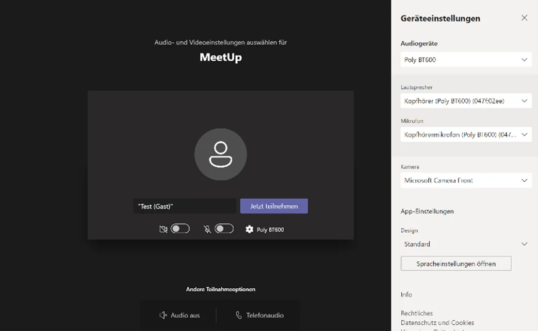Screen dimensions: 538x331
Task: Expand the Lautsprecher dropdown
Action: point(466,101)
